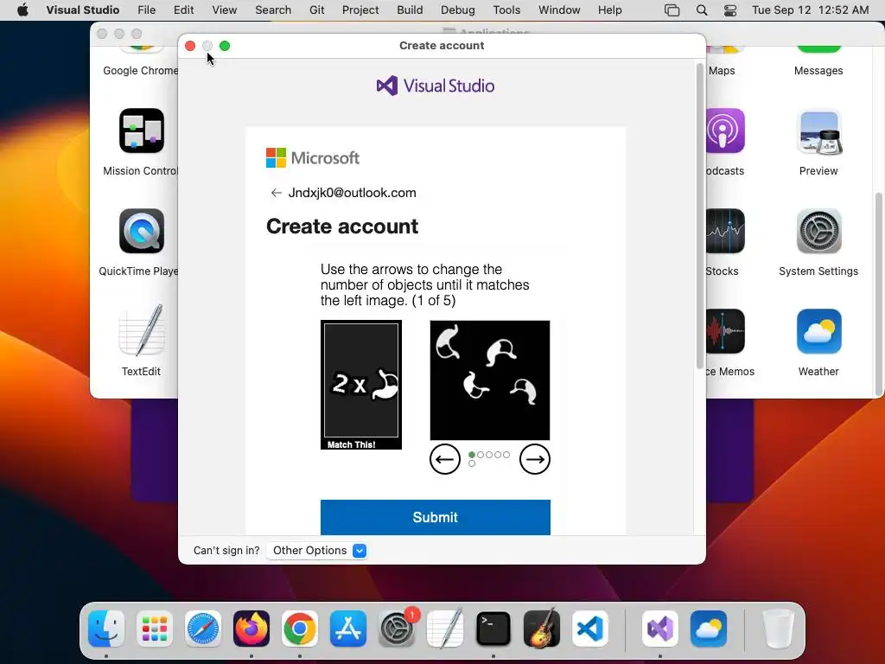Go back using arrow beside email address
Image resolution: width=885 pixels, height=664 pixels.
pos(276,193)
